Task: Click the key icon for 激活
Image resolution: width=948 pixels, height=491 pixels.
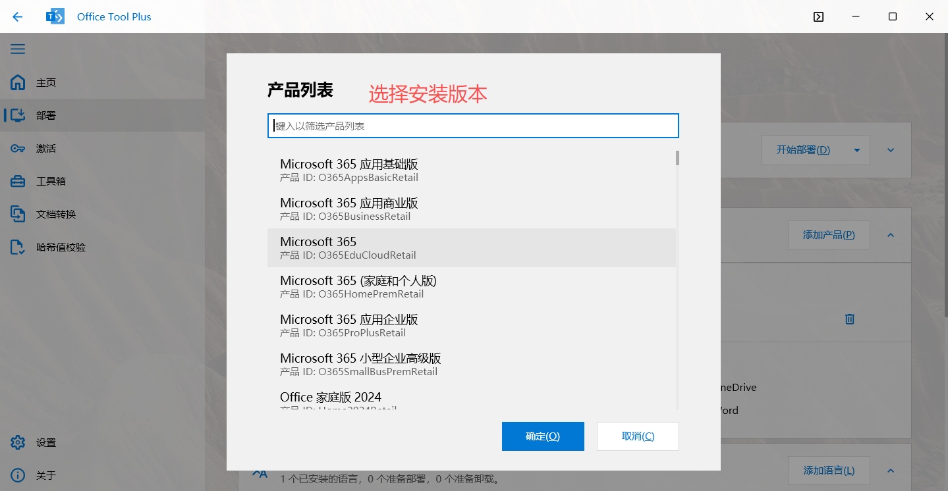Action: point(18,148)
